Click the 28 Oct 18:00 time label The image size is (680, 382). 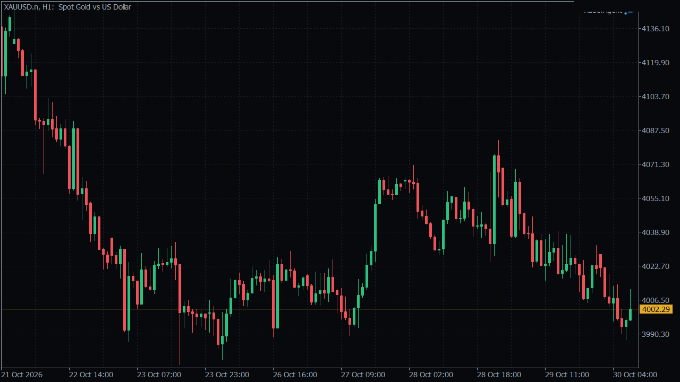pos(499,375)
